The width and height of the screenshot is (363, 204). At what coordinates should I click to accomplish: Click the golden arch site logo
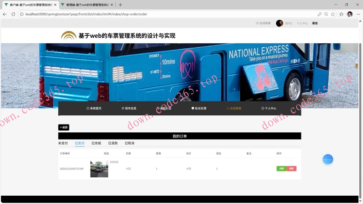click(68, 35)
